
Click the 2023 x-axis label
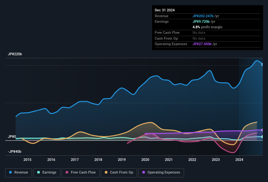(x=216, y=160)
